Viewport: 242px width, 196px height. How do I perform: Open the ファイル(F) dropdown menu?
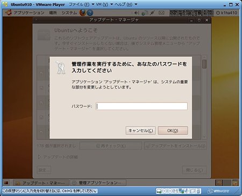82,4
